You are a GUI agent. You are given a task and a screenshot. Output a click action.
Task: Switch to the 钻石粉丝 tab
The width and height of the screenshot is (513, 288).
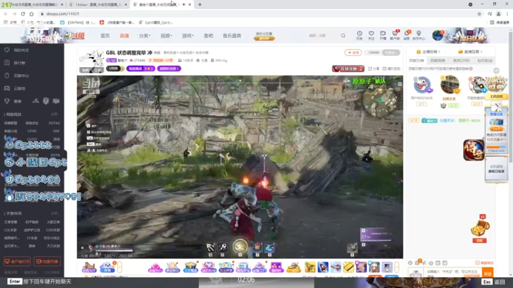point(485,61)
